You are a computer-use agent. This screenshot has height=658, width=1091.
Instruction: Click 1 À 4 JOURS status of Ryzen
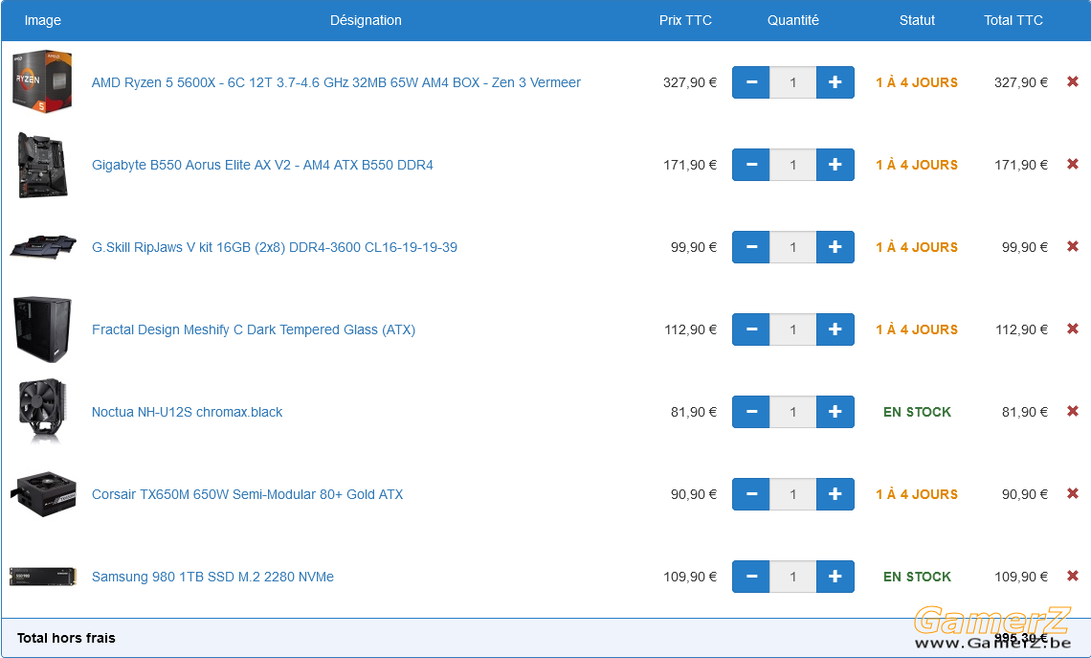point(917,82)
